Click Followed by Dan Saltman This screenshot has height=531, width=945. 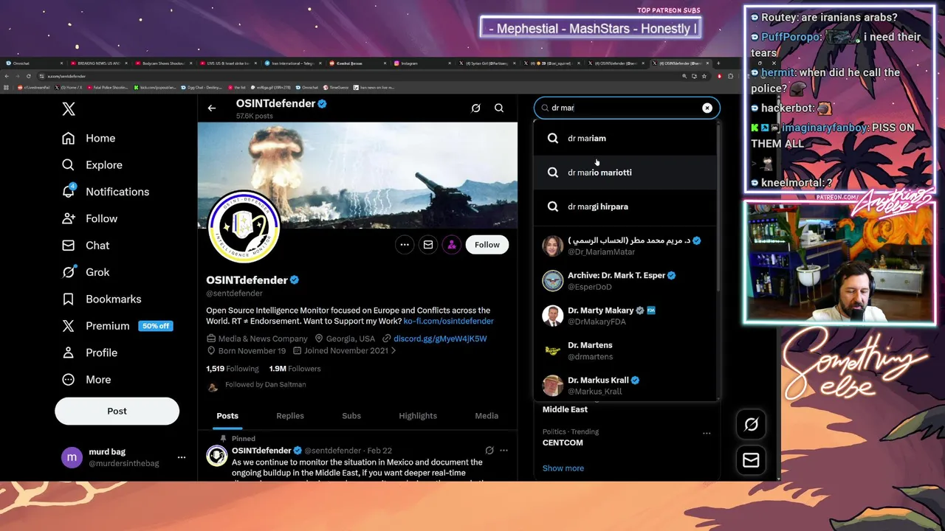pos(265,385)
